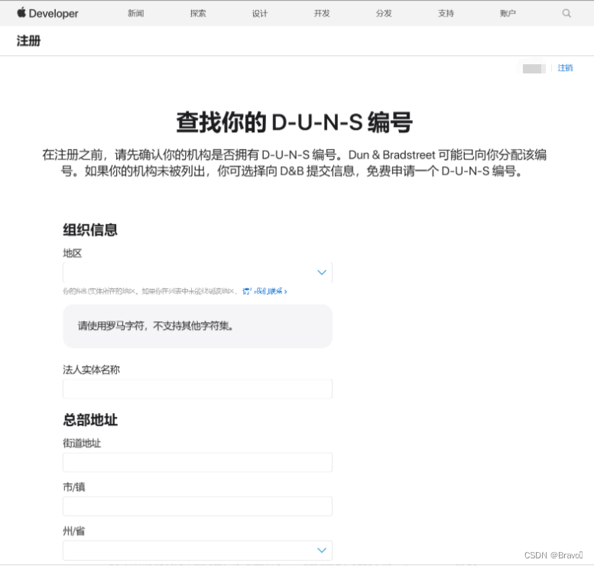Click the 注销 sign-out link
Image resolution: width=594 pixels, height=566 pixels.
(565, 68)
